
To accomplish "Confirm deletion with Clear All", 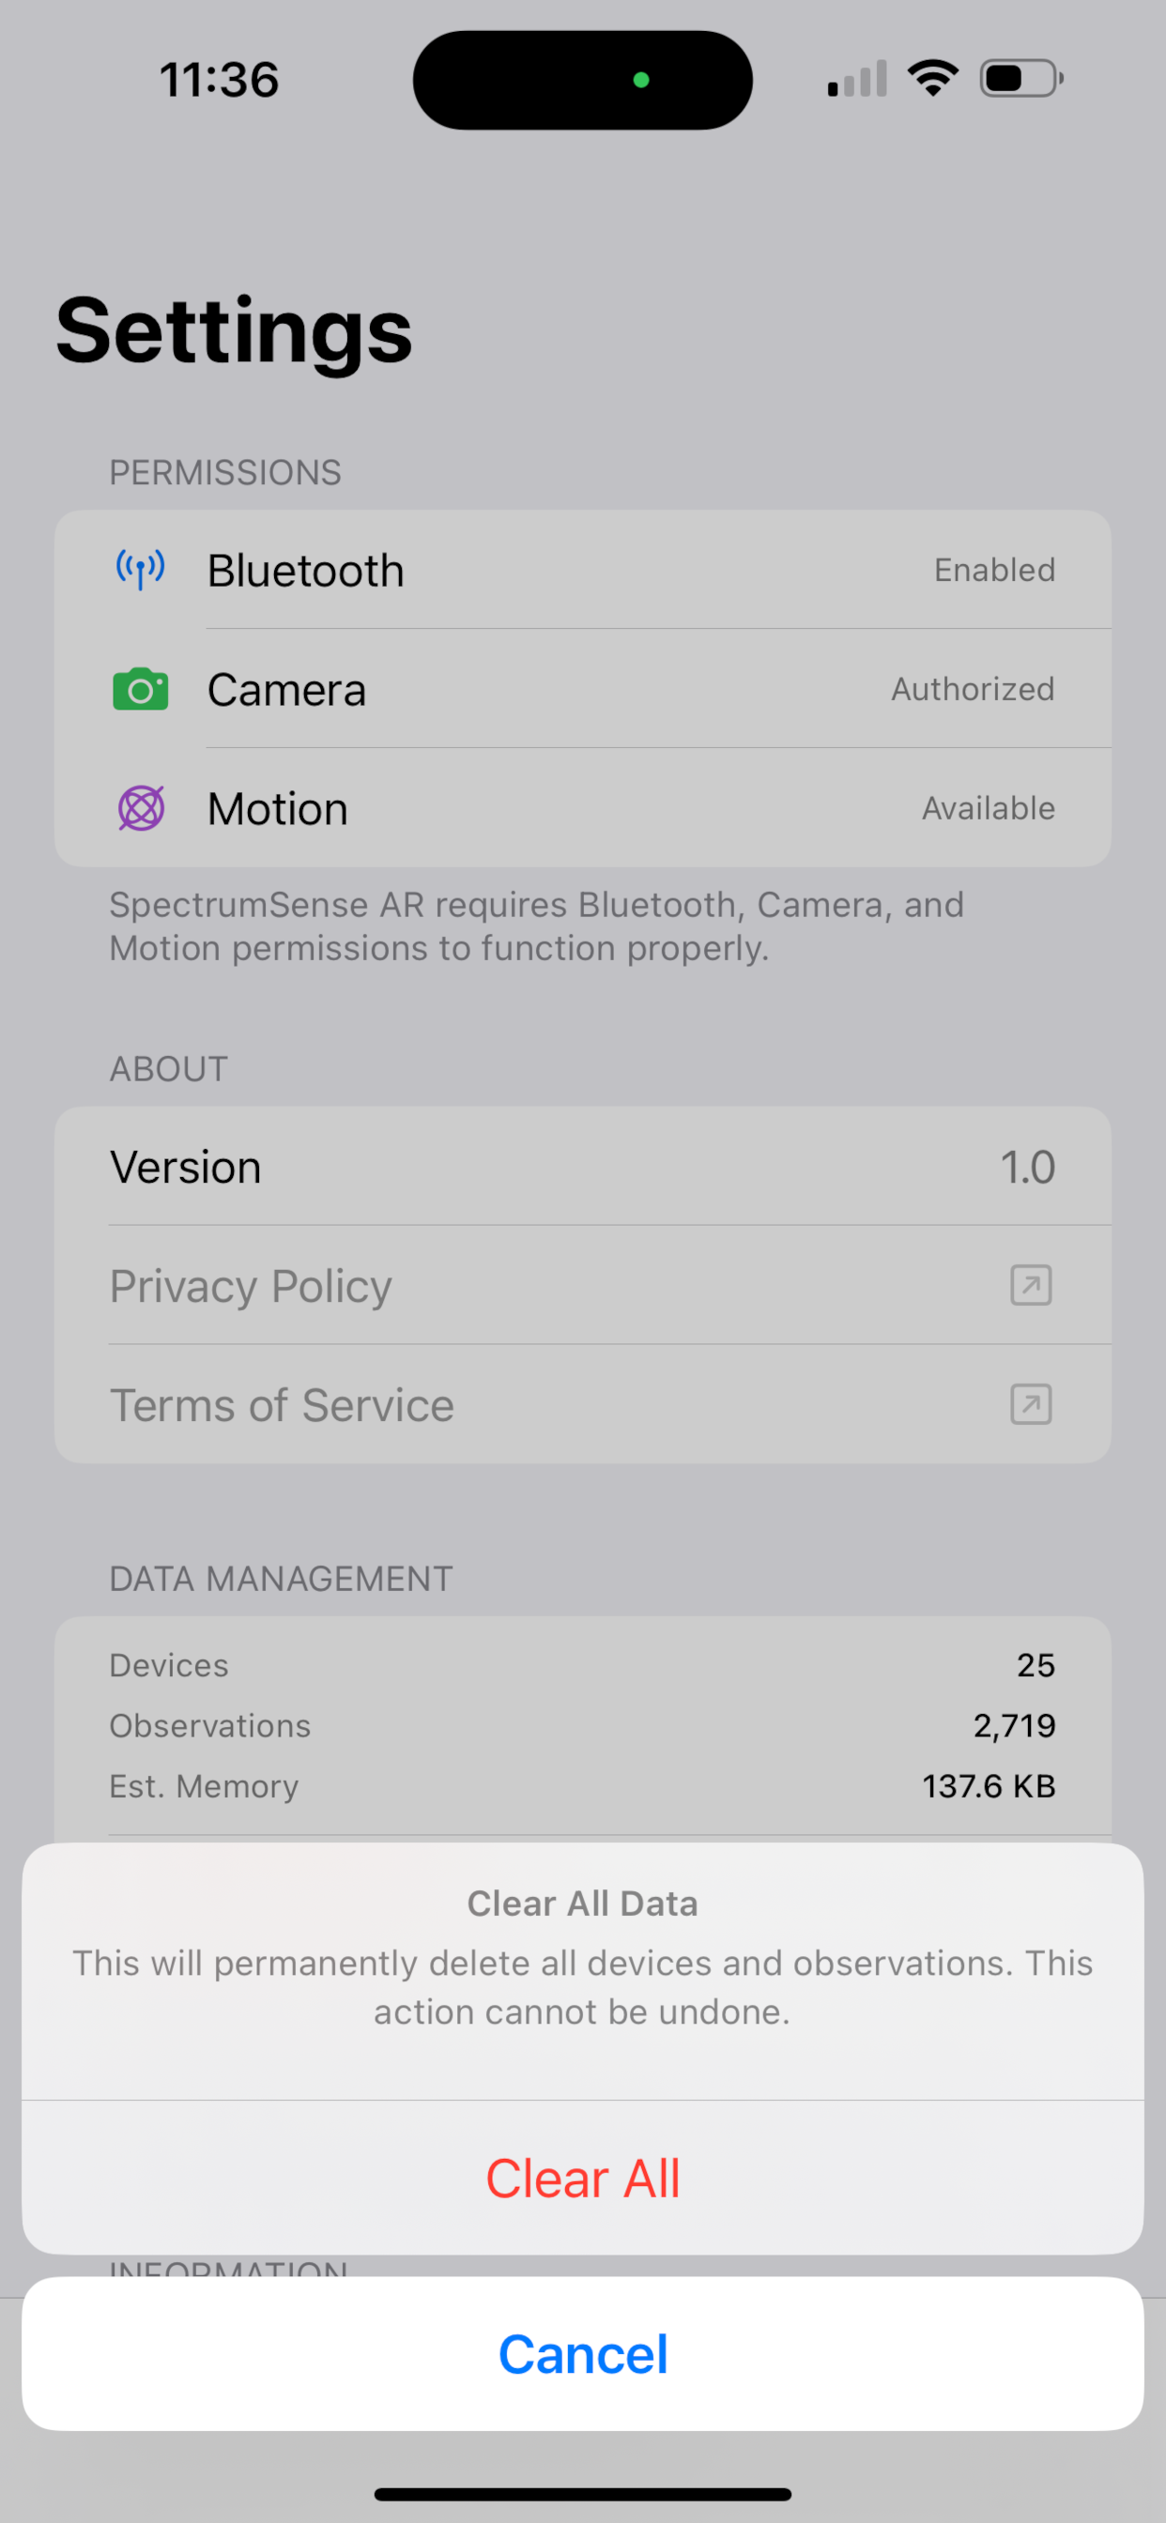I will [583, 2179].
